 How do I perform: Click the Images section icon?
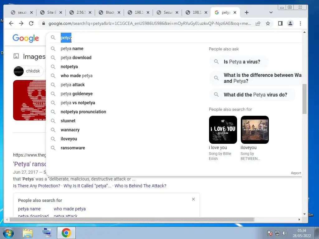(x=16, y=56)
